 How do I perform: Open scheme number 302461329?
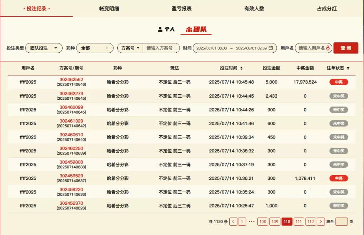coord(71,121)
